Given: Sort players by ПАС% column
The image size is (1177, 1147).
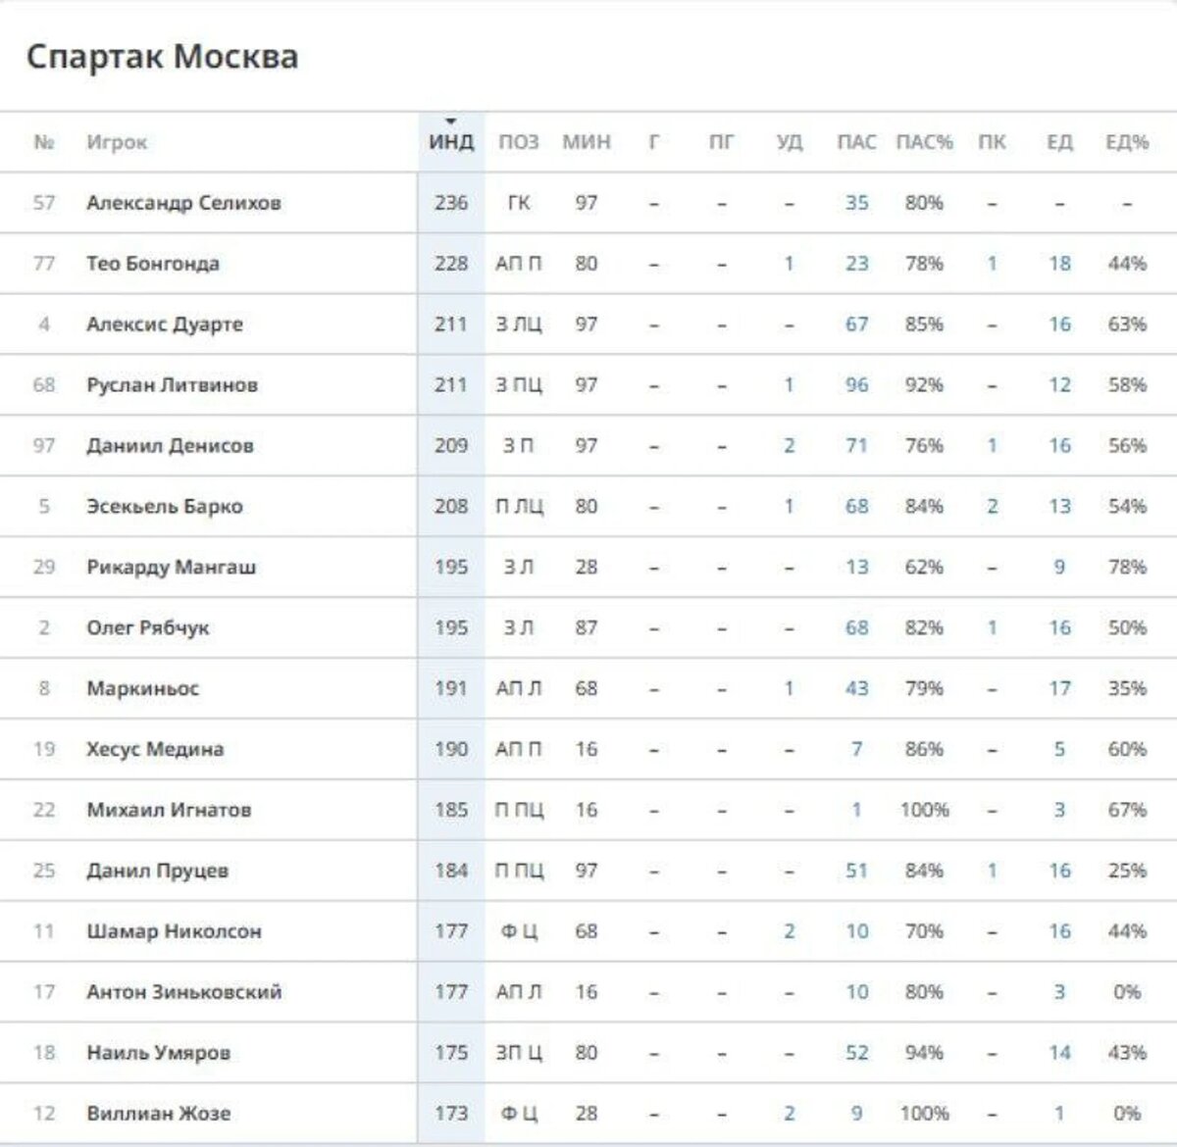Looking at the screenshot, I should click(924, 142).
